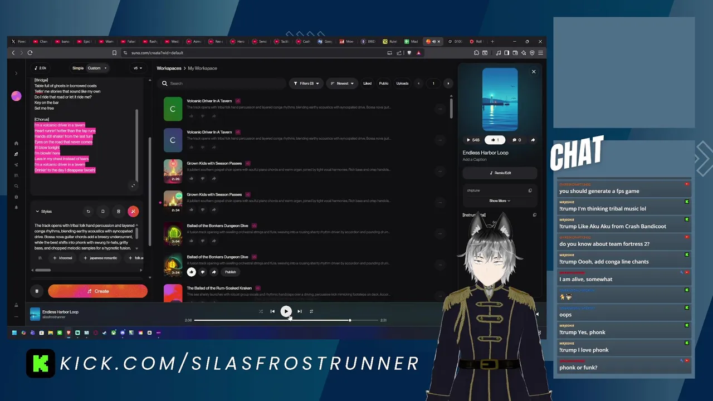Skip to the next track in player

(x=299, y=311)
